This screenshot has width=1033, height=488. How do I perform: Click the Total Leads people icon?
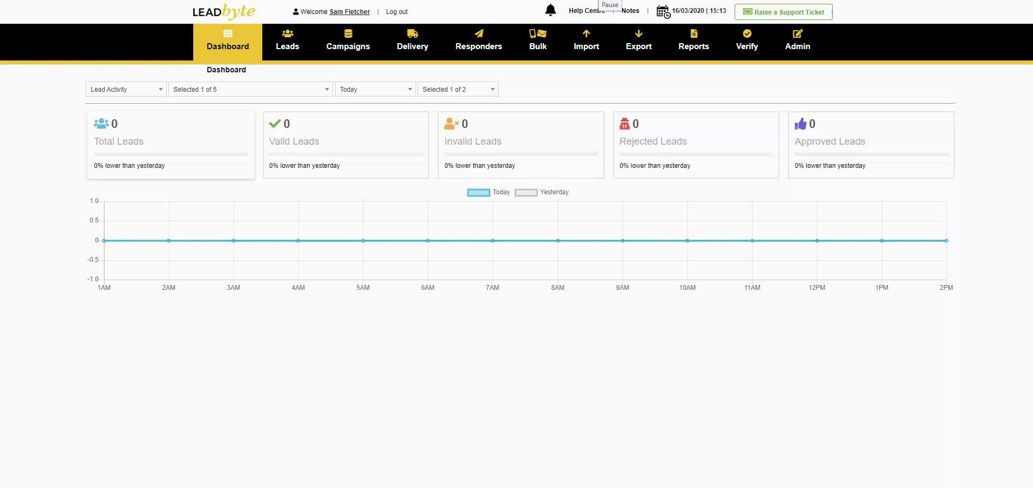(x=101, y=124)
